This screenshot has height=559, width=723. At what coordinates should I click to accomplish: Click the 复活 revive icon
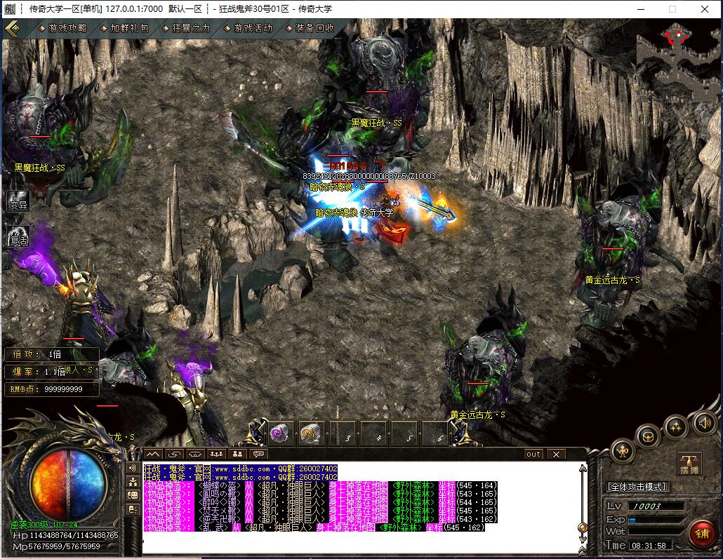click(x=18, y=237)
